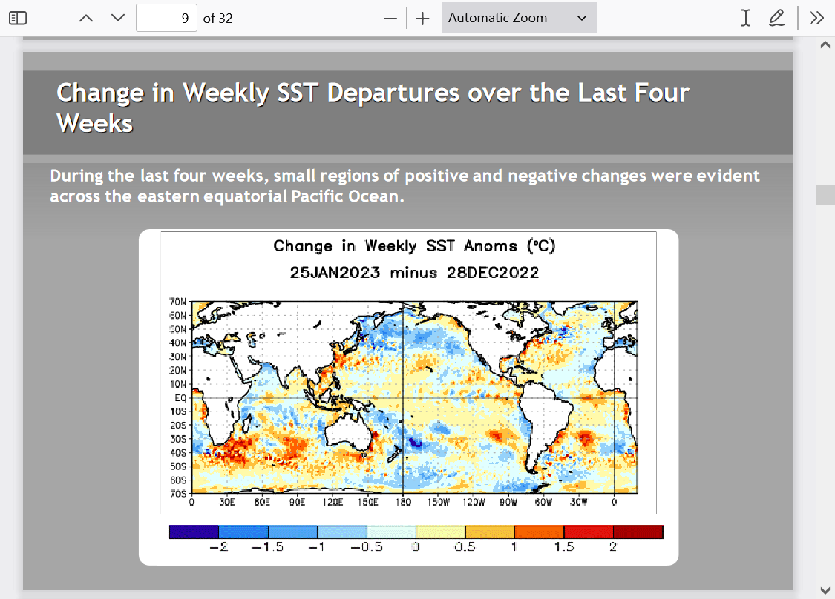
Task: Zoom out with minus button
Action: tap(390, 19)
